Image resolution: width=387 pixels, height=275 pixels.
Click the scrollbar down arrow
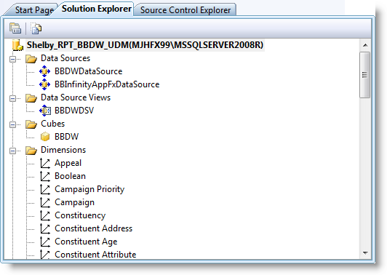point(365,252)
